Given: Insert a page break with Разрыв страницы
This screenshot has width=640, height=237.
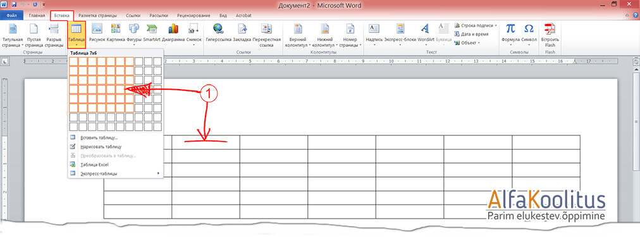Looking at the screenshot, I should click(x=54, y=36).
